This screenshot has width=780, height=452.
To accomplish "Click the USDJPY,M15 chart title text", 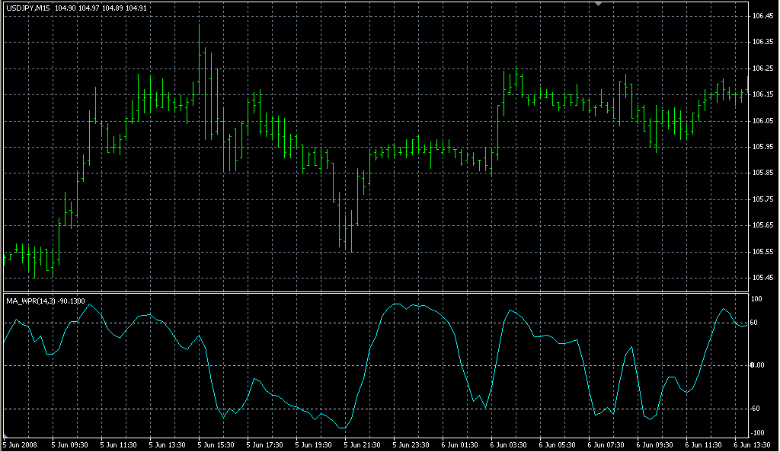I will [x=27, y=8].
